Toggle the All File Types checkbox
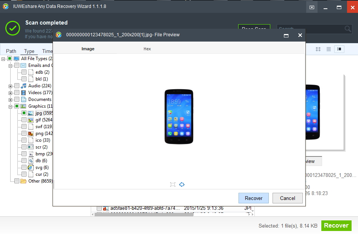This screenshot has height=234, width=358. (x=9, y=59)
